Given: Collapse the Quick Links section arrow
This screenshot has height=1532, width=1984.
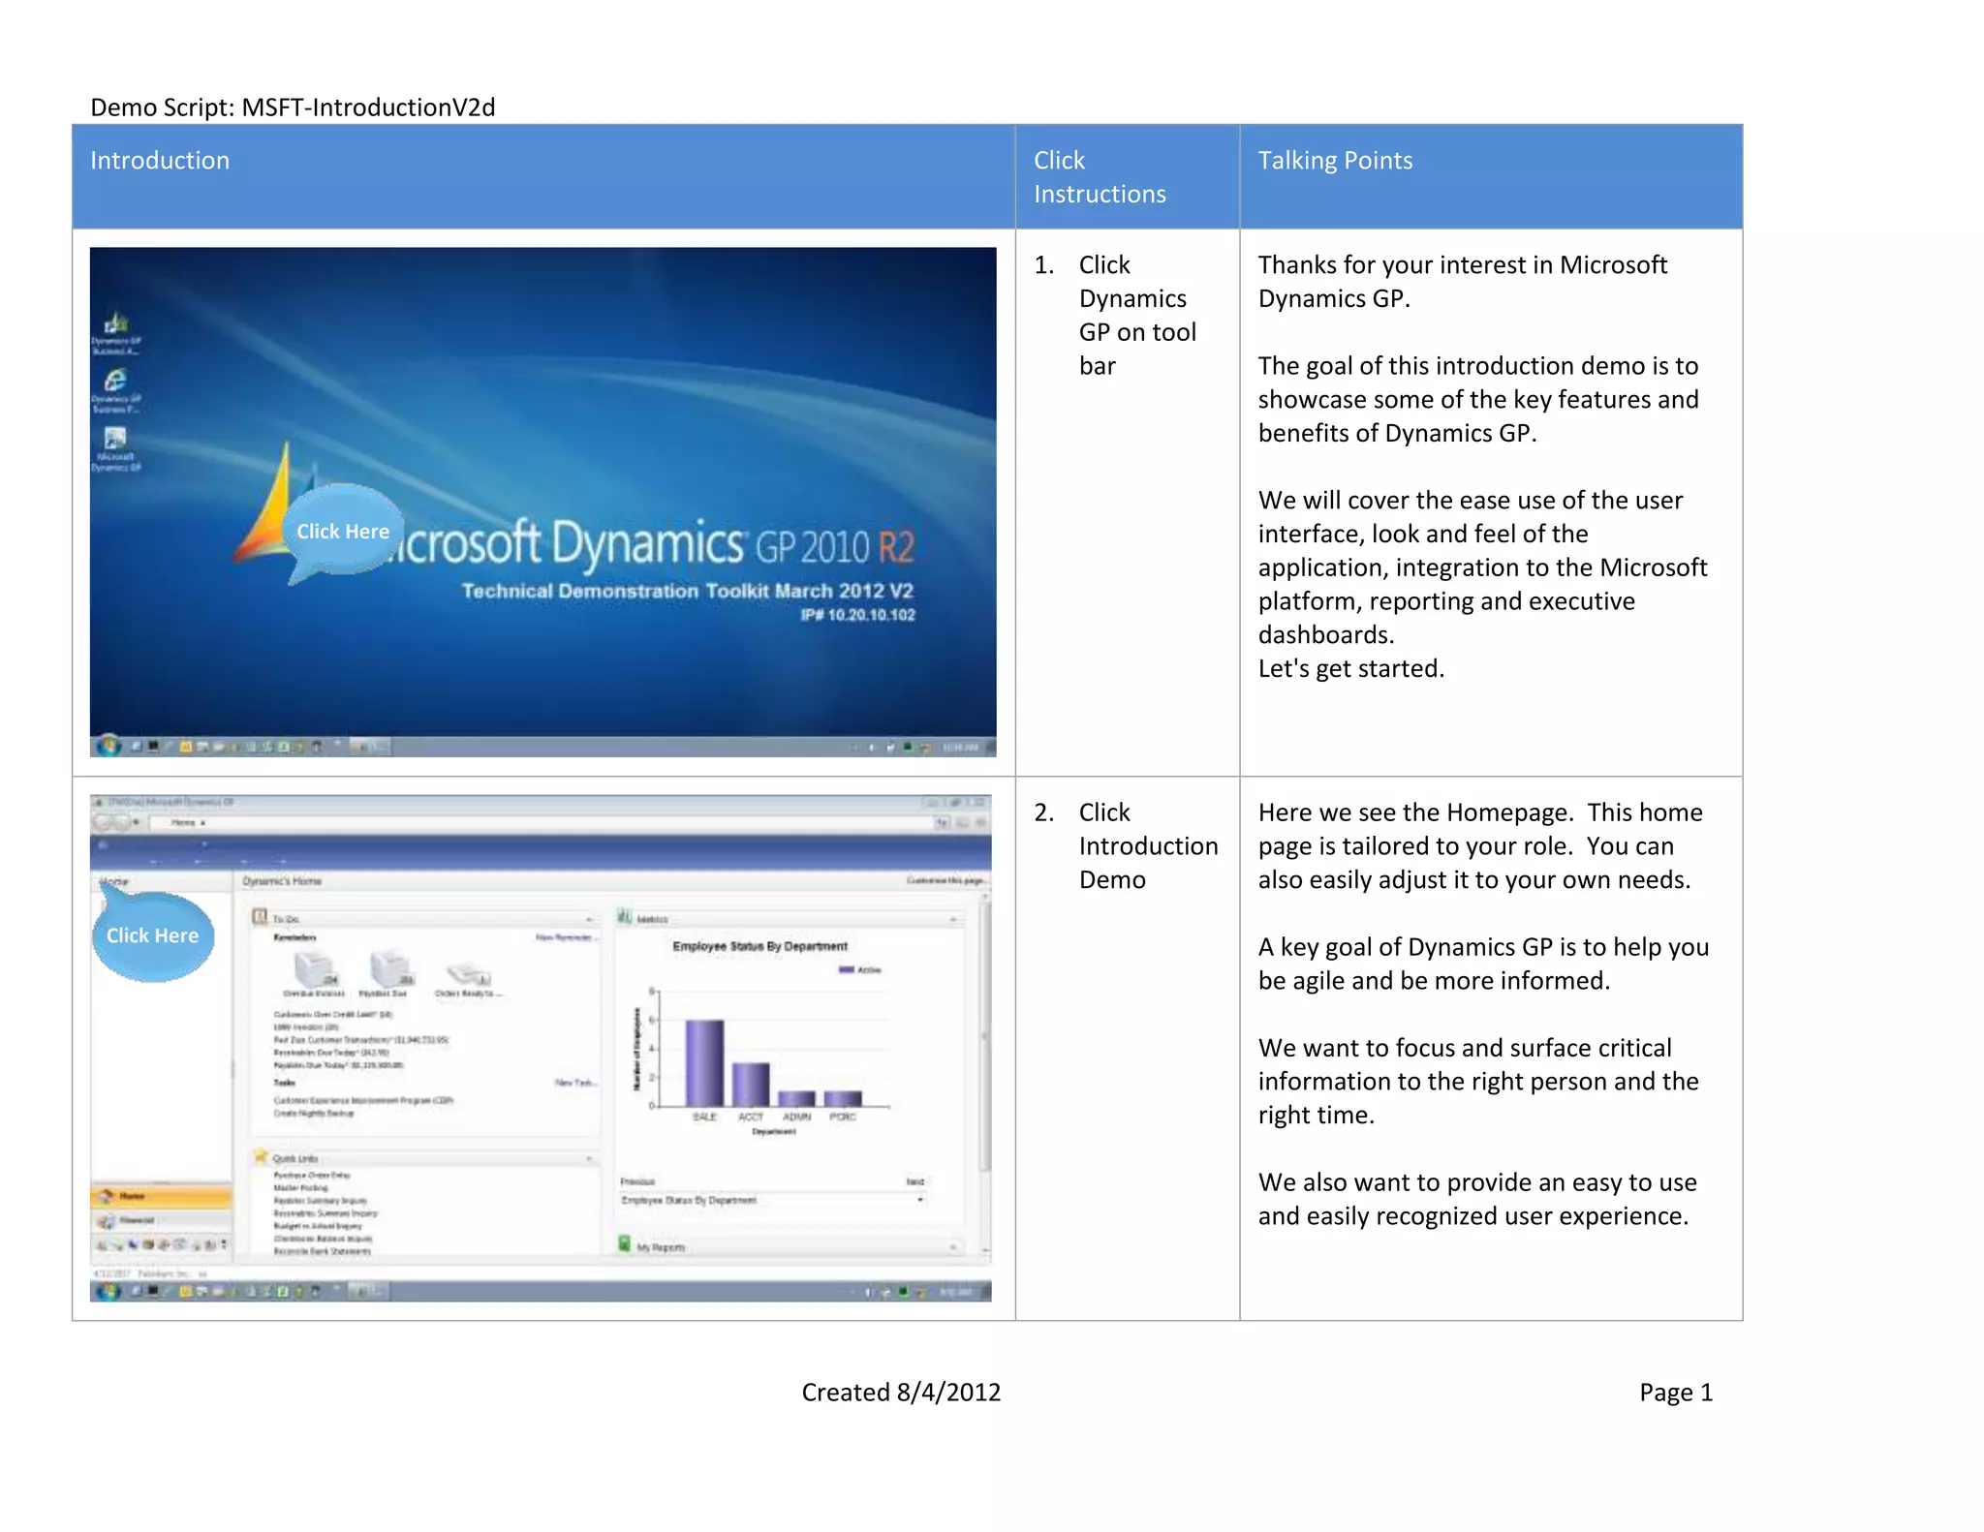Looking at the screenshot, I should tap(589, 1159).
